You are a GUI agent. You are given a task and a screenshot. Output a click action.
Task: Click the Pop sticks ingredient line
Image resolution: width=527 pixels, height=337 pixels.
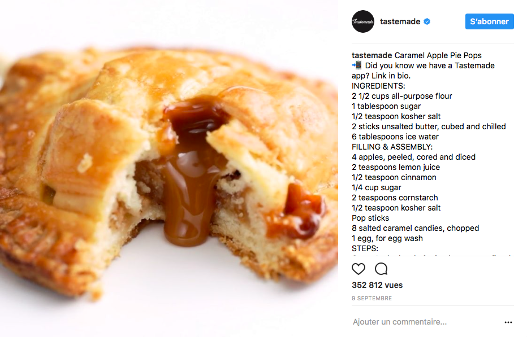pos(370,218)
